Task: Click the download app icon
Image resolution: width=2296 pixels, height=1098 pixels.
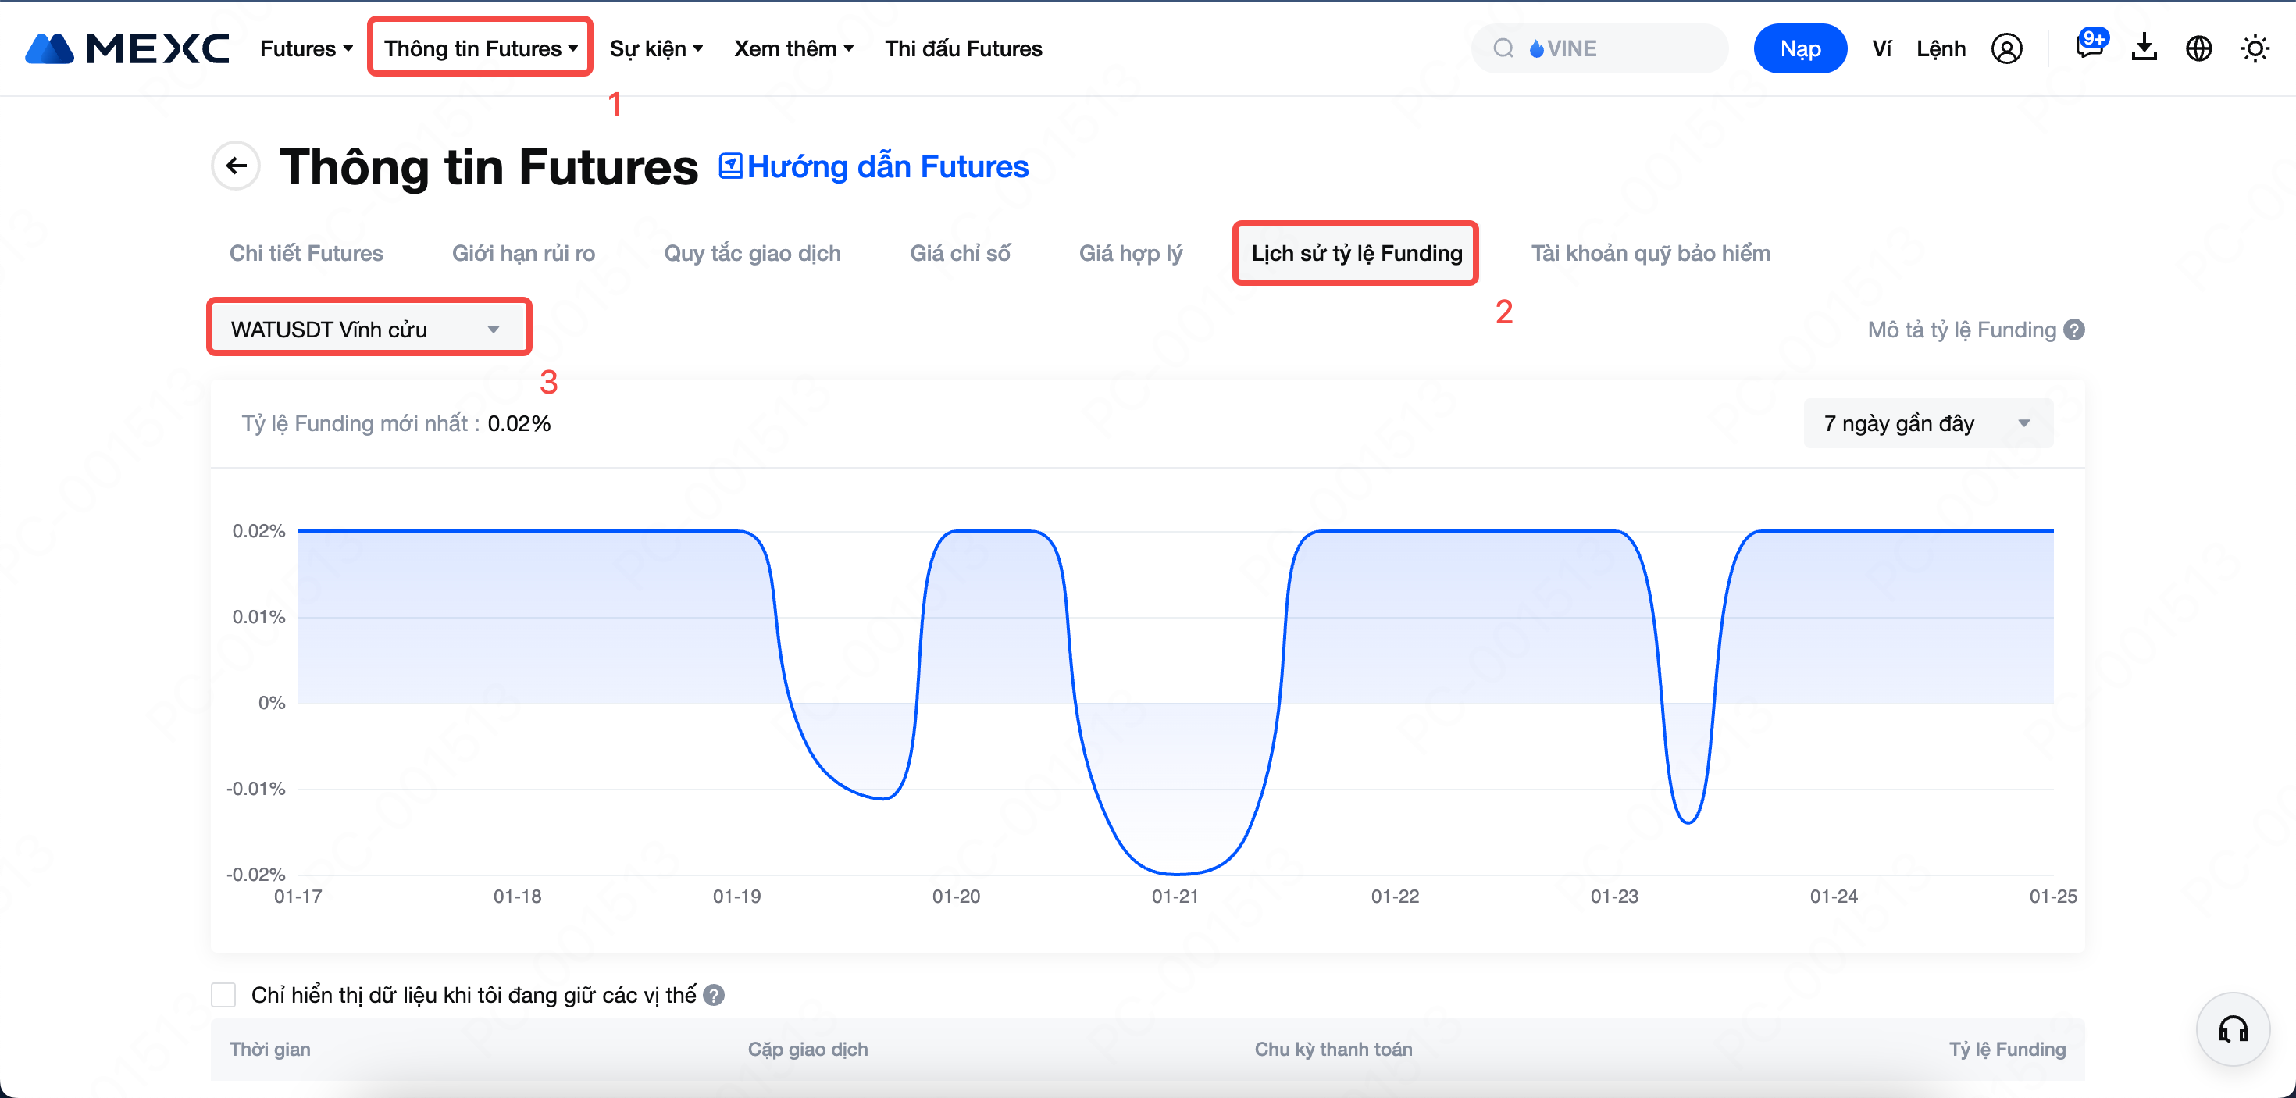Action: [2144, 48]
